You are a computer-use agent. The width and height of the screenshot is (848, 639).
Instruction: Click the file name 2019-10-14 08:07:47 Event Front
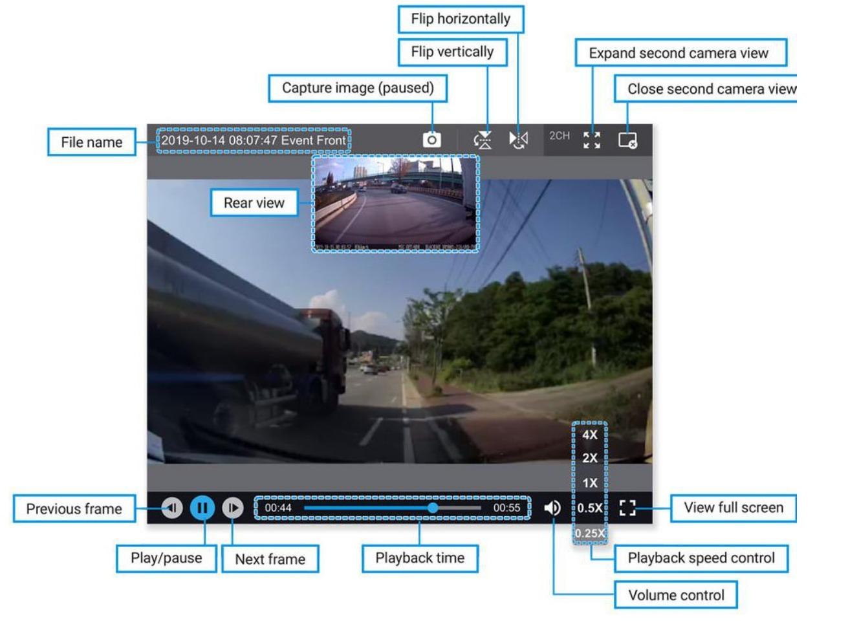(254, 140)
